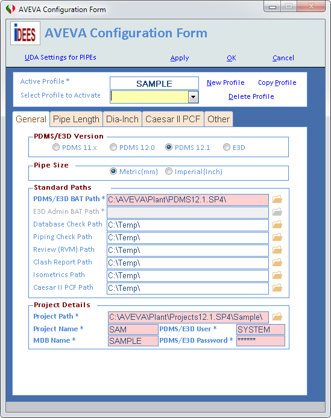Browse folder for Piping Check Path

click(277, 237)
